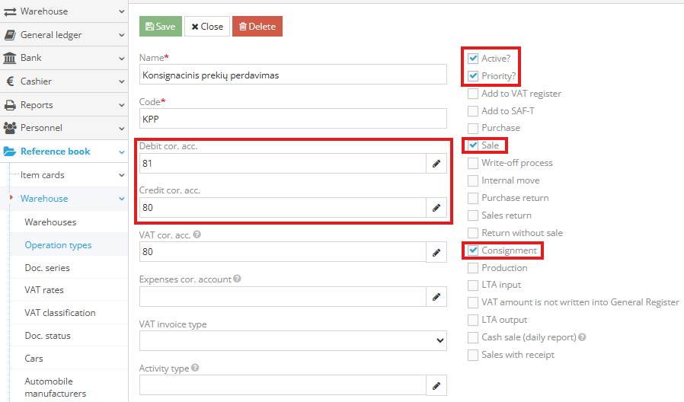684x402 pixels.
Task: Click help icon beside Expenses cor. account
Action: click(x=237, y=279)
